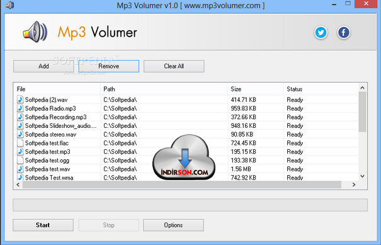
Task: Click the music icon for Softpedia Recording.mp3
Action: point(20,117)
